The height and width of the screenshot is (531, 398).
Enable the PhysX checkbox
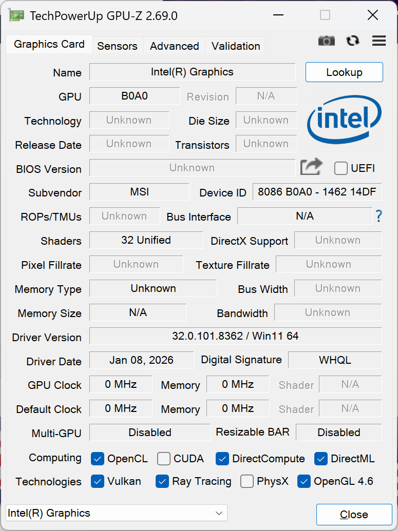247,481
